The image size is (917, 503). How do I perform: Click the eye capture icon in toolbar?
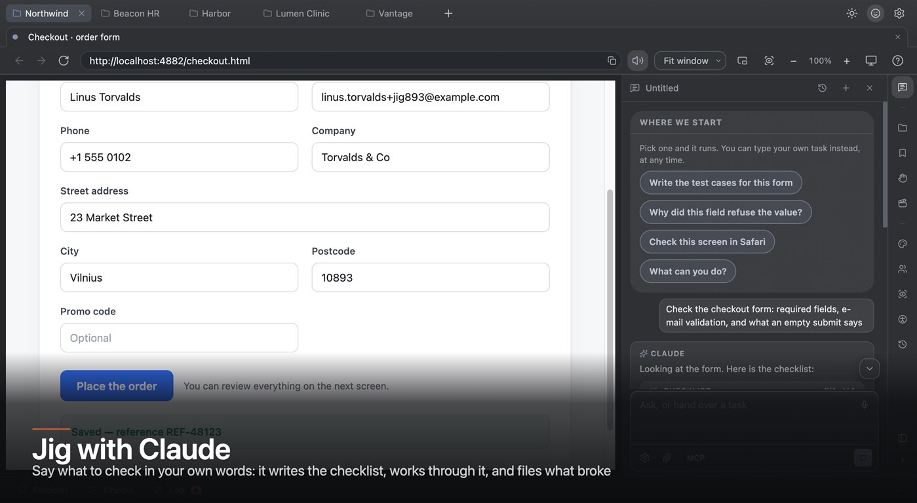tap(769, 61)
